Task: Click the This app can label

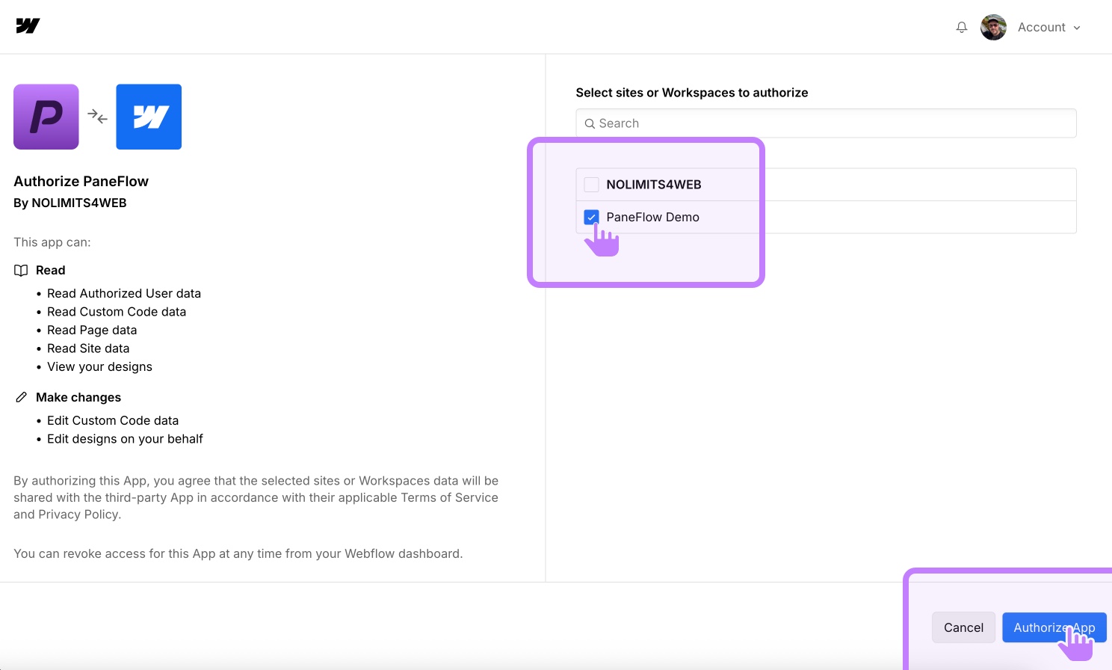Action: [52, 242]
